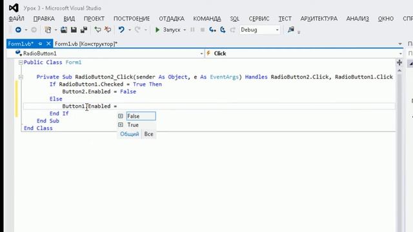The image size is (413, 232).
Task: Open the SQL menu
Action: point(235,19)
